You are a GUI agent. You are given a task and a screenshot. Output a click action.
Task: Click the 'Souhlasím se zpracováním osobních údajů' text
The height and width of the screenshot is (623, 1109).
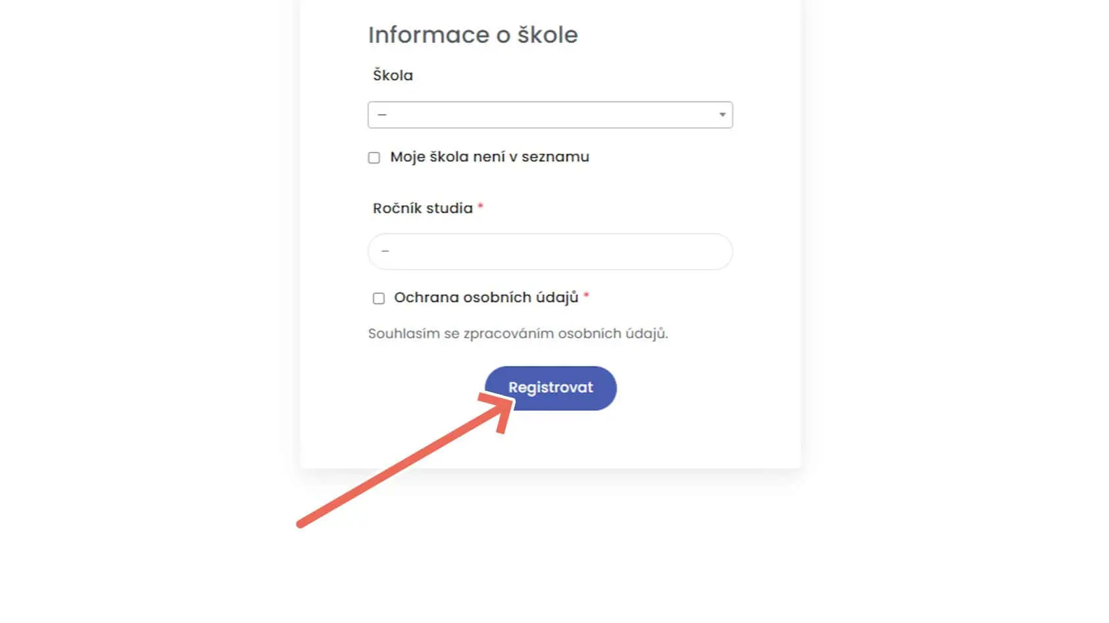518,334
